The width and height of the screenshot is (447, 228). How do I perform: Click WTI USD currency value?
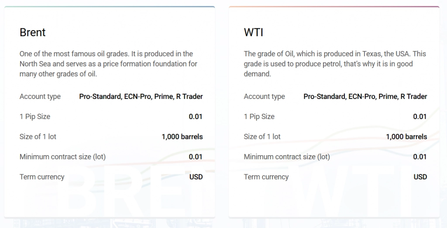click(x=420, y=177)
